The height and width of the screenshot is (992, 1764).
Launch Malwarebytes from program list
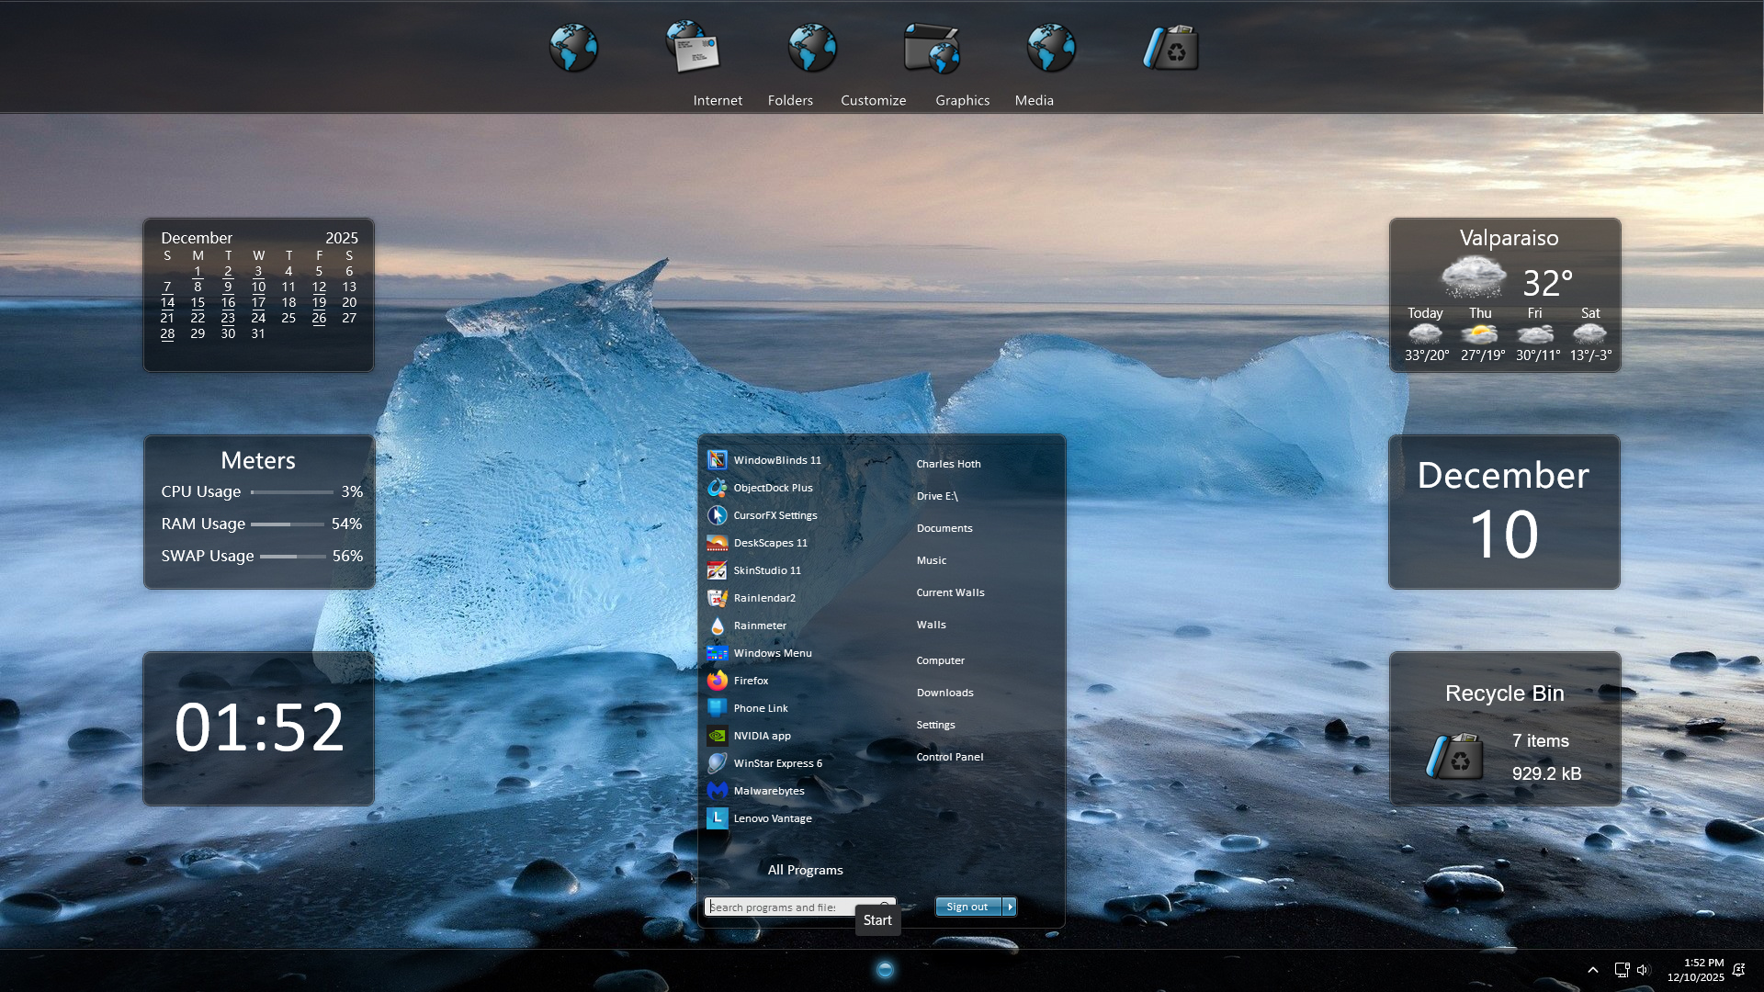coord(768,791)
